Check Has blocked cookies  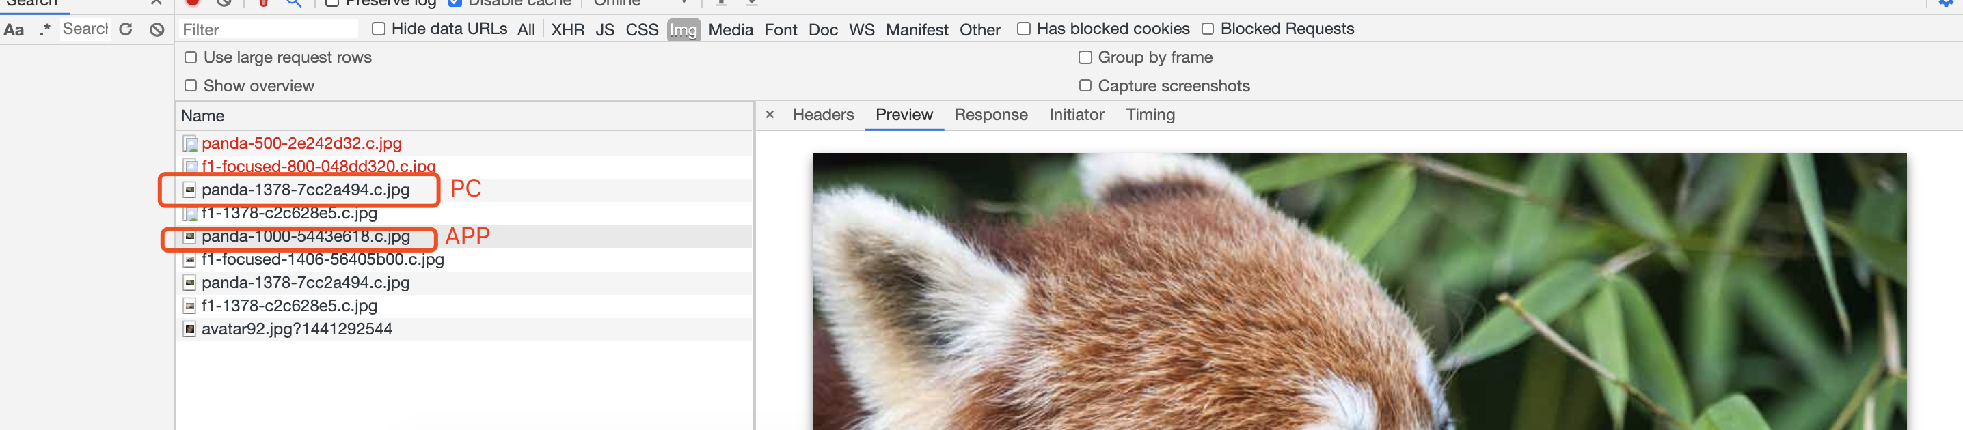click(x=1023, y=29)
